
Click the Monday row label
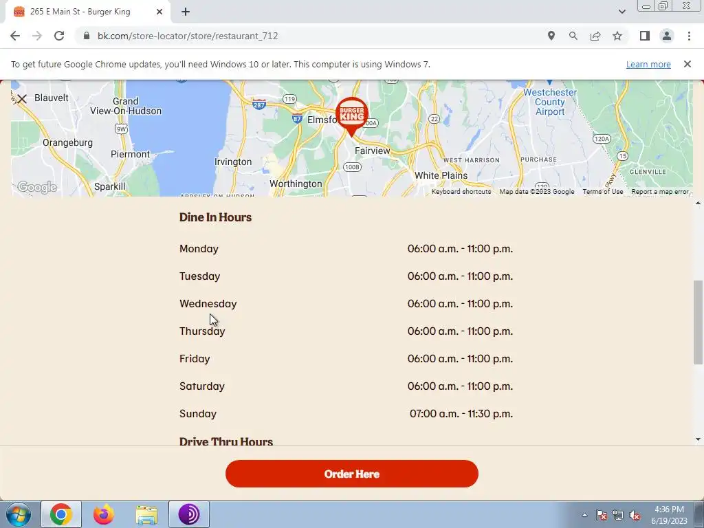(x=199, y=249)
